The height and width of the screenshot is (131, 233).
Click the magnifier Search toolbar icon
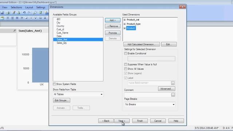(35, 13)
